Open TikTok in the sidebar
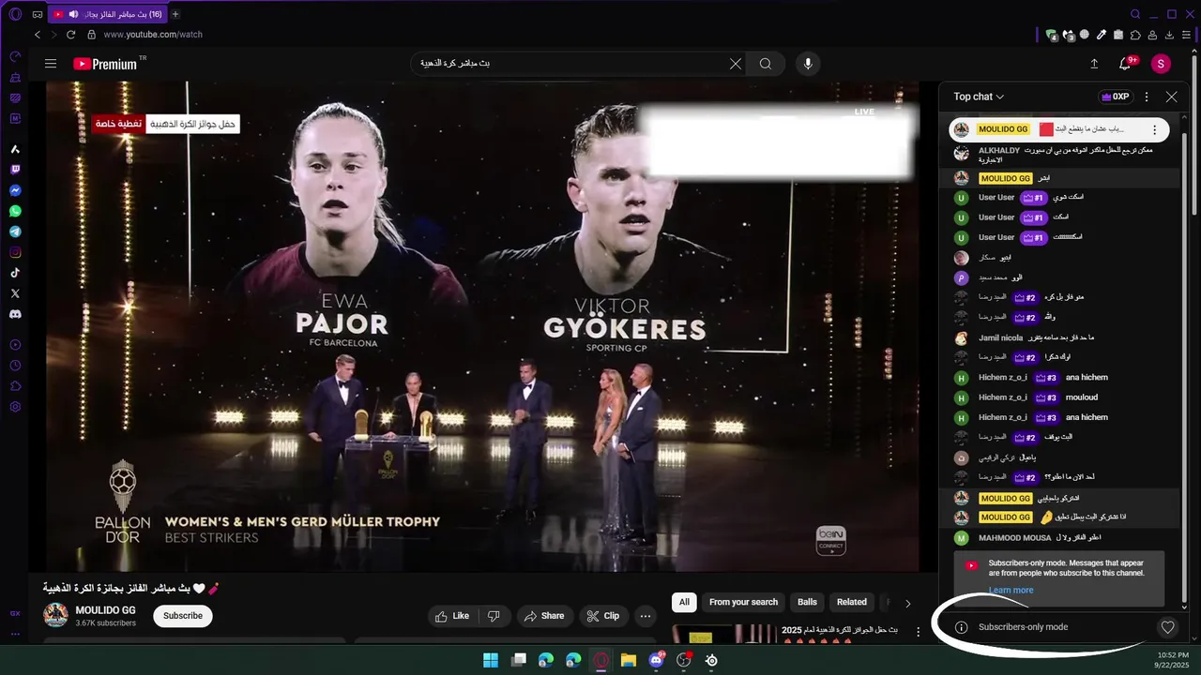 (x=15, y=273)
